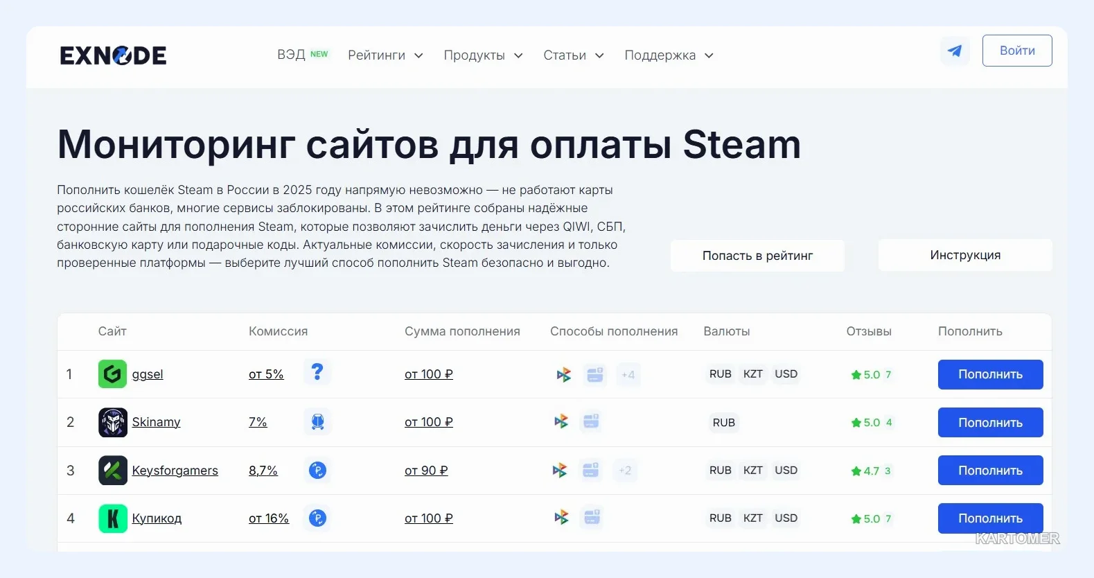Screen dimensions: 1094x578
Task: Click the ruble icon in Keysforgamers row
Action: pos(317,470)
